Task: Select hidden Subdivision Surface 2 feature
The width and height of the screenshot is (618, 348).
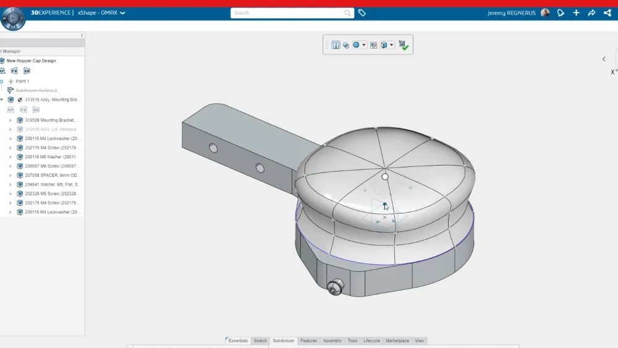Action: click(x=36, y=90)
